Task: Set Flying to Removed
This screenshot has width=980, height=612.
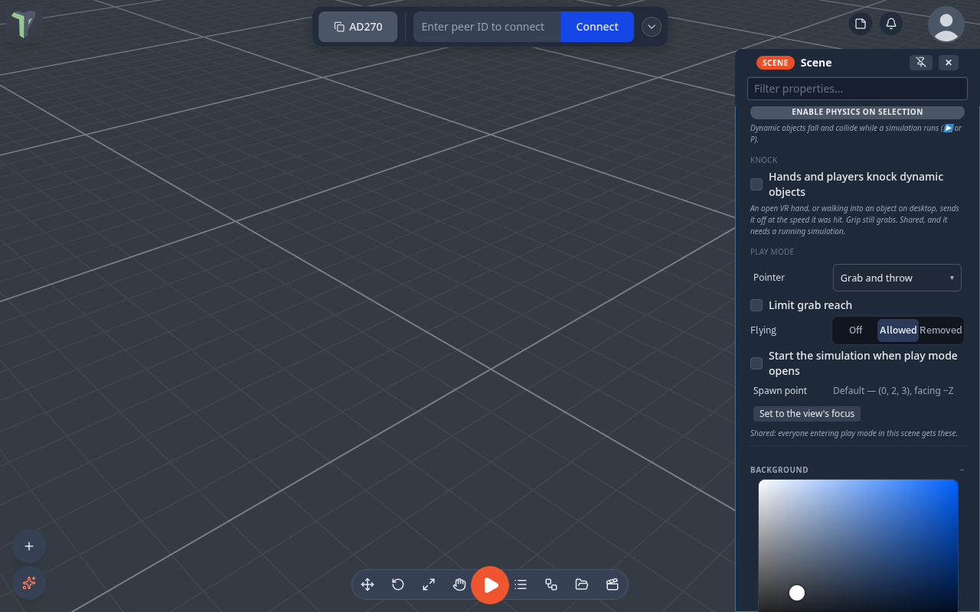Action: (x=941, y=330)
